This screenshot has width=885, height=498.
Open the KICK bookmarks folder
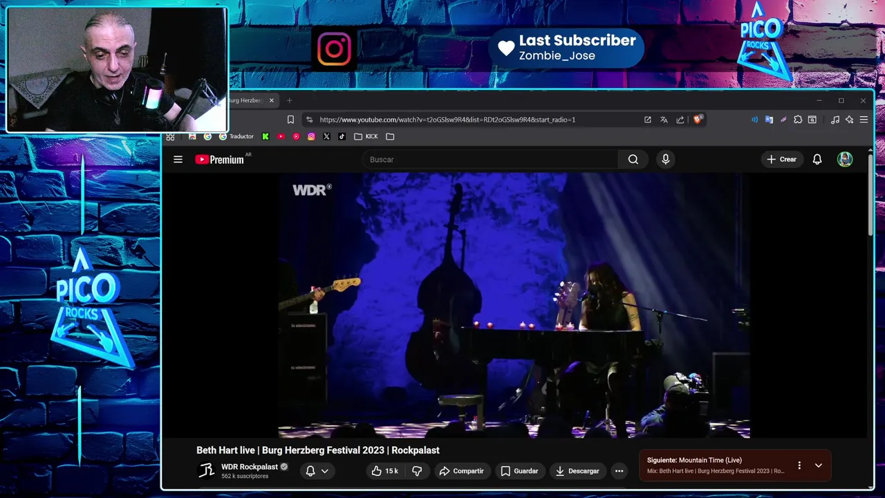coord(366,136)
